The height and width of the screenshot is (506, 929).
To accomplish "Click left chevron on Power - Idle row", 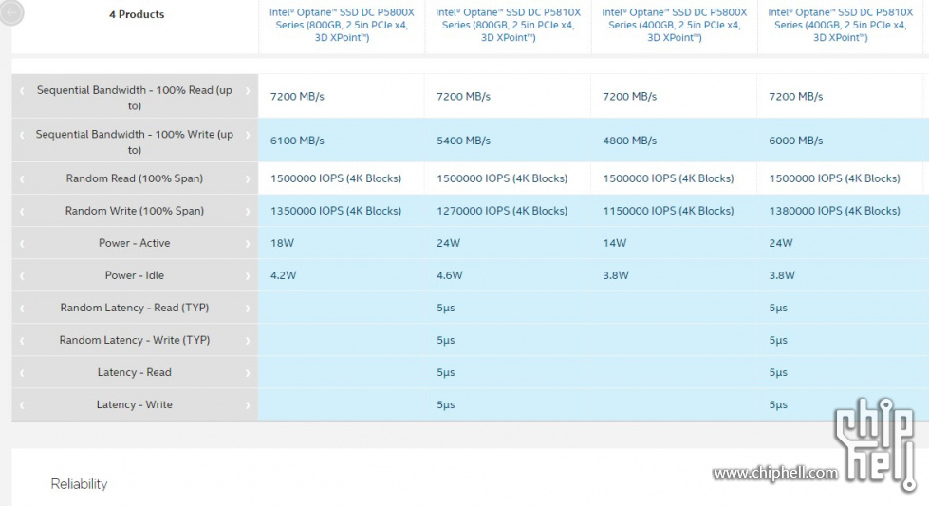I will pos(22,276).
